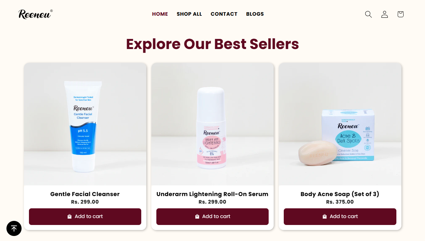Viewport: 425px width, 241px height.
Task: Open the shopping cart icon
Action: [400, 14]
